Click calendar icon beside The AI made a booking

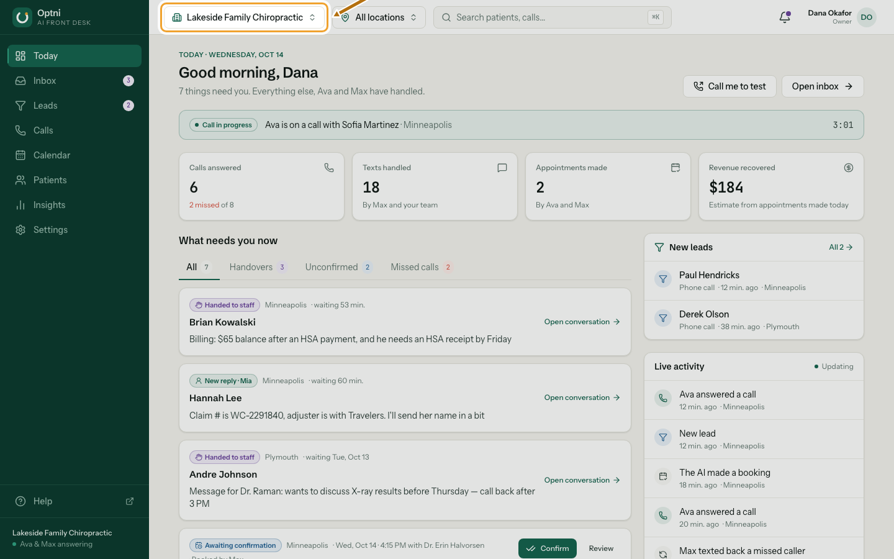coord(663,476)
